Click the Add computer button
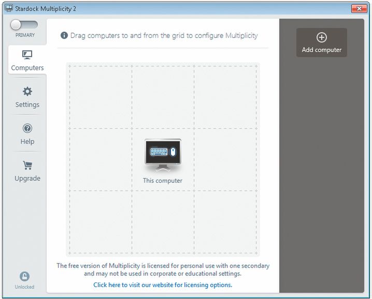Image resolution: width=372 pixels, height=299 pixels. (x=321, y=43)
